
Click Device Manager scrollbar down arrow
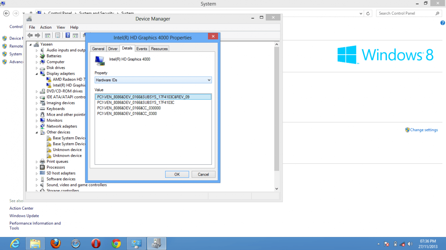[x=276, y=189]
